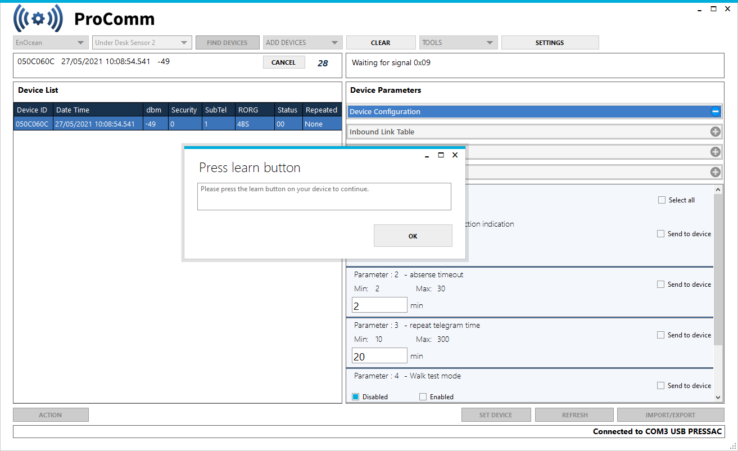Select Enabled for Walk test mode
Viewport: 738px width, 451px height.
(x=423, y=396)
